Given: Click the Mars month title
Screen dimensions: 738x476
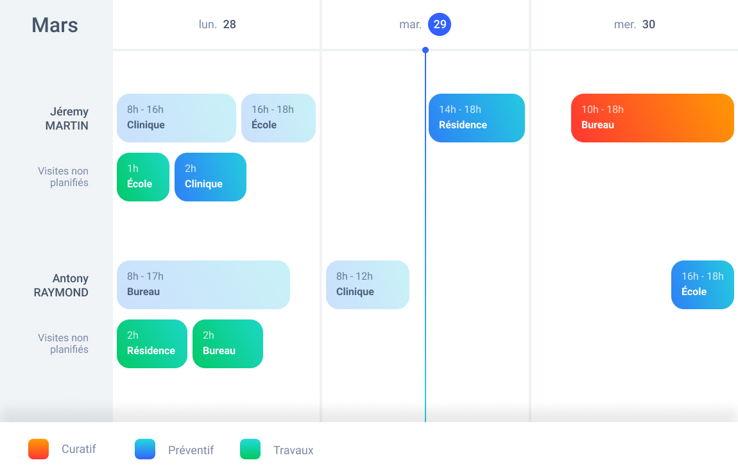Looking at the screenshot, I should (55, 25).
